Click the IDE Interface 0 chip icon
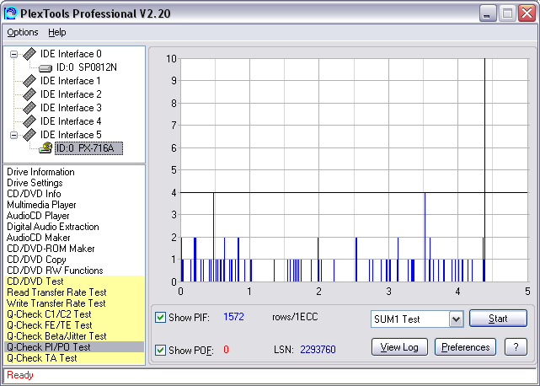540x386 pixels. coord(29,54)
